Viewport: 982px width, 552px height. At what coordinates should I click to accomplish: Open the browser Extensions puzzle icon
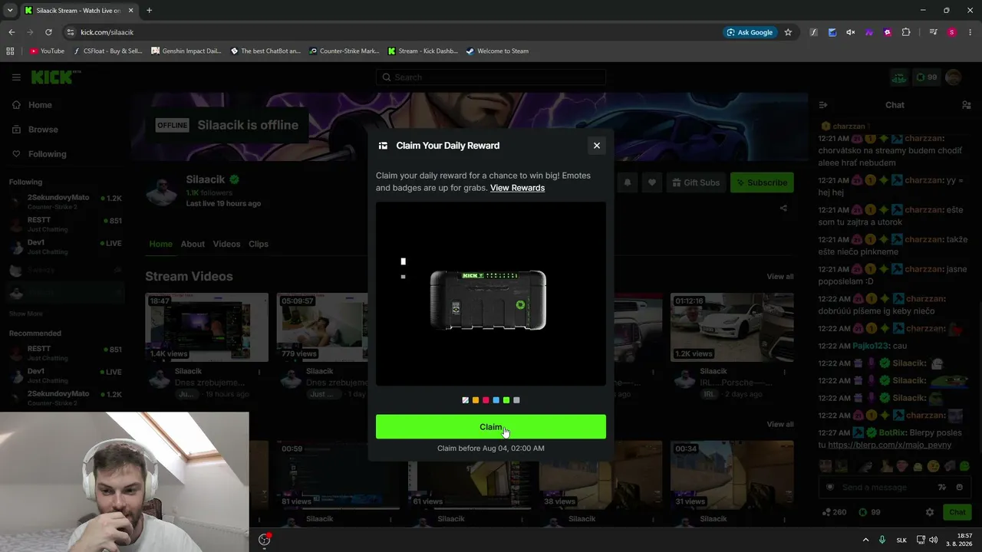point(906,32)
